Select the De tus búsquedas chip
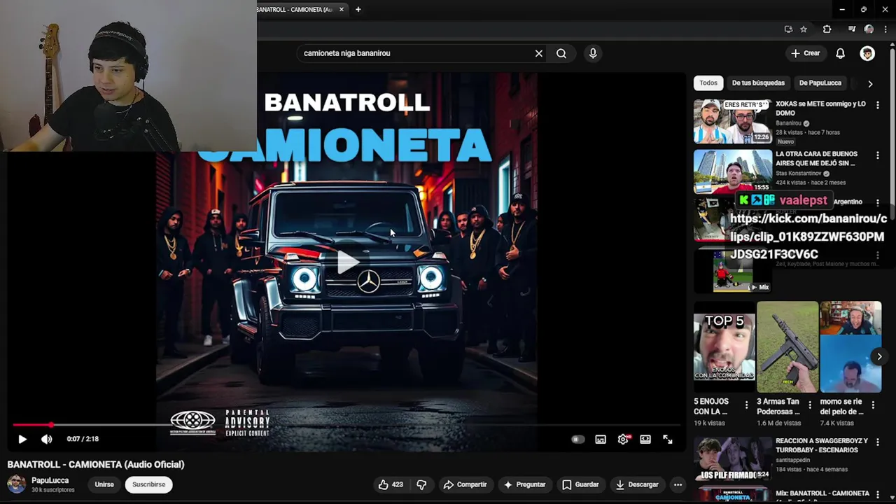This screenshot has width=896, height=504. pyautogui.click(x=758, y=83)
